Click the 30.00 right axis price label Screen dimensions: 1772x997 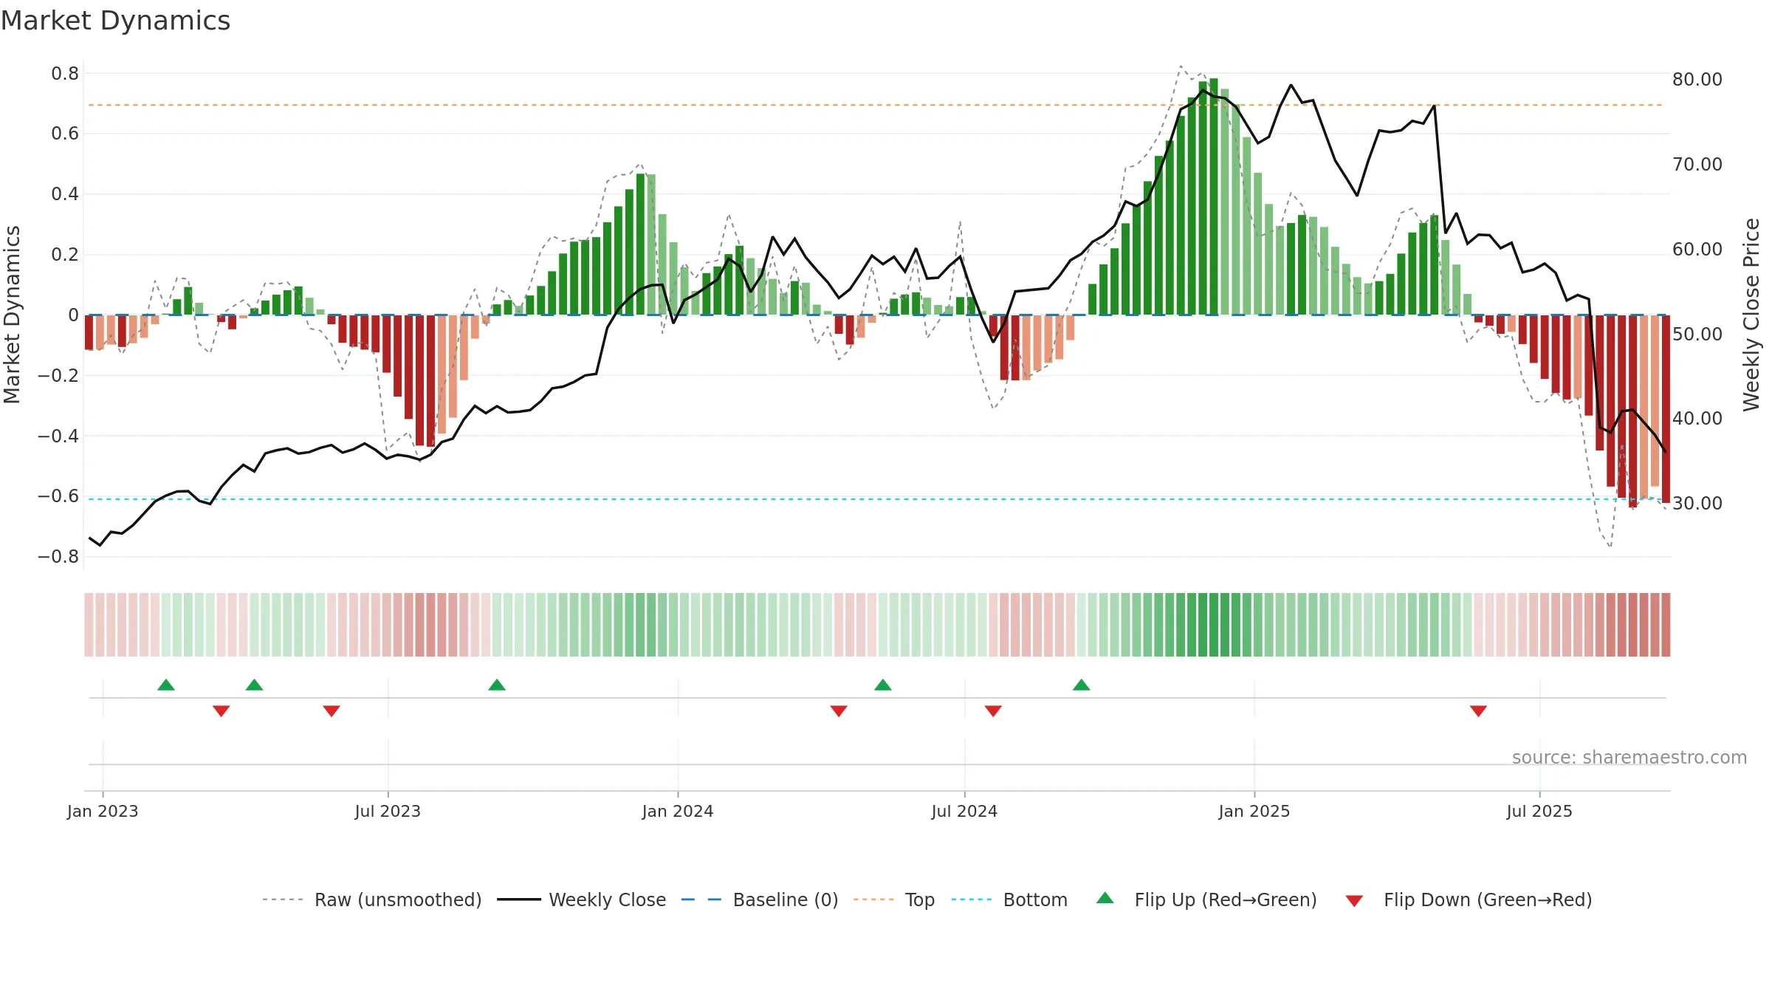1697,503
